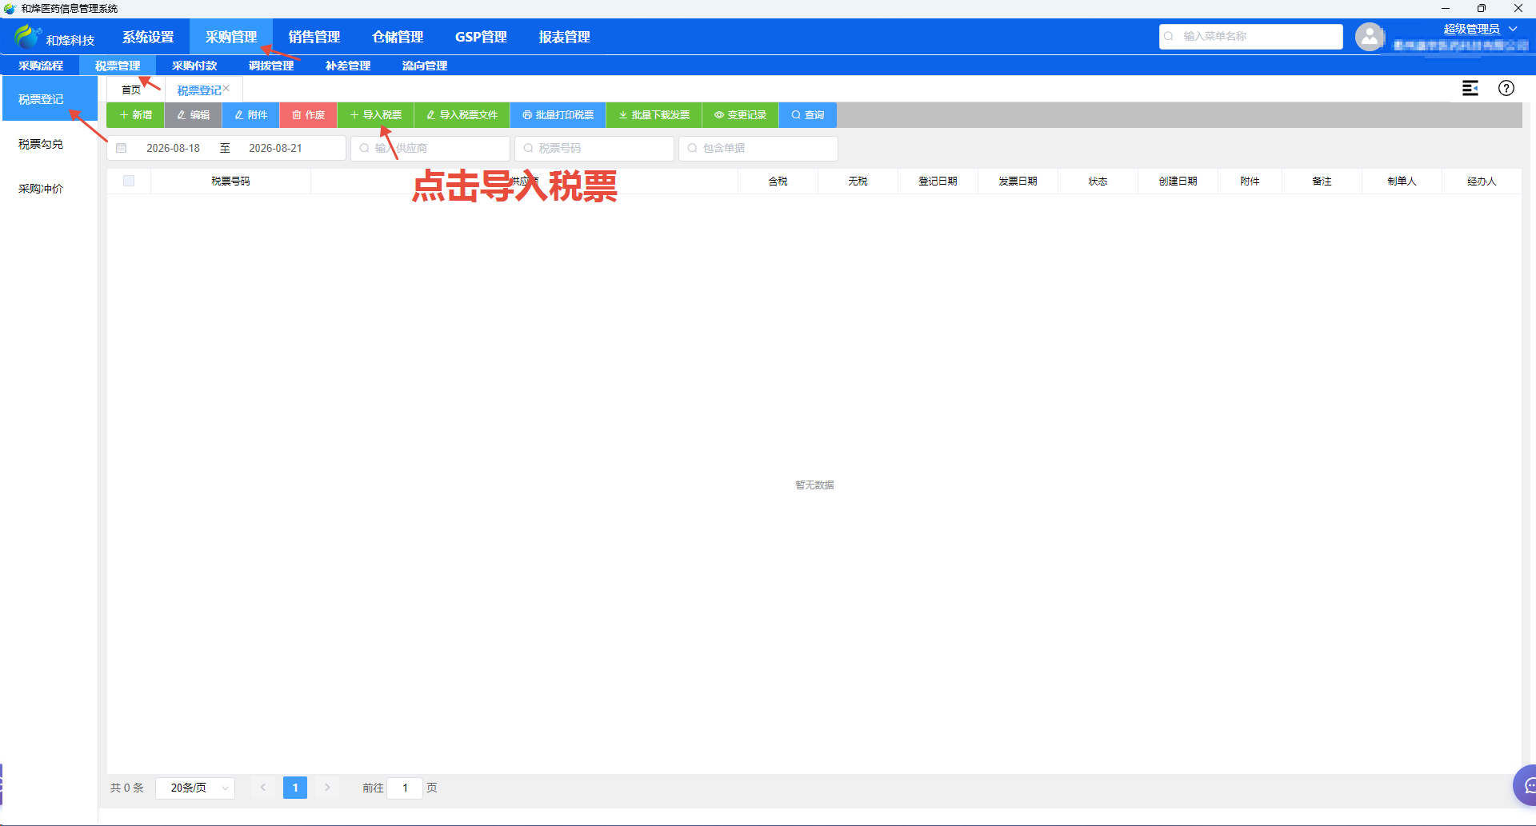Viewport: 1536px width, 826px height.
Task: Restore the application window size
Action: [x=1482, y=8]
